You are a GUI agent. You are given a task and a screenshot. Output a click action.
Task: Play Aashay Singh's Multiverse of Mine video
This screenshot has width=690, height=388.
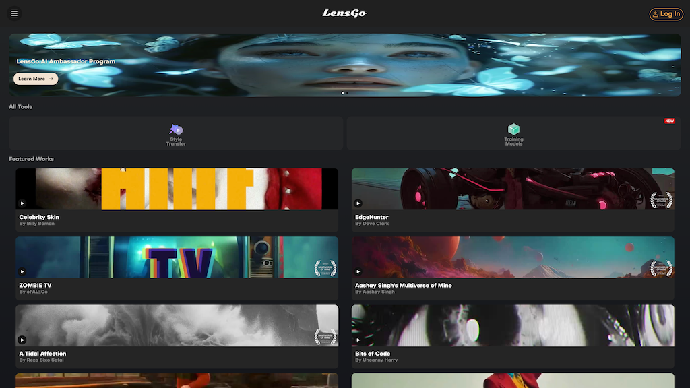tap(358, 271)
